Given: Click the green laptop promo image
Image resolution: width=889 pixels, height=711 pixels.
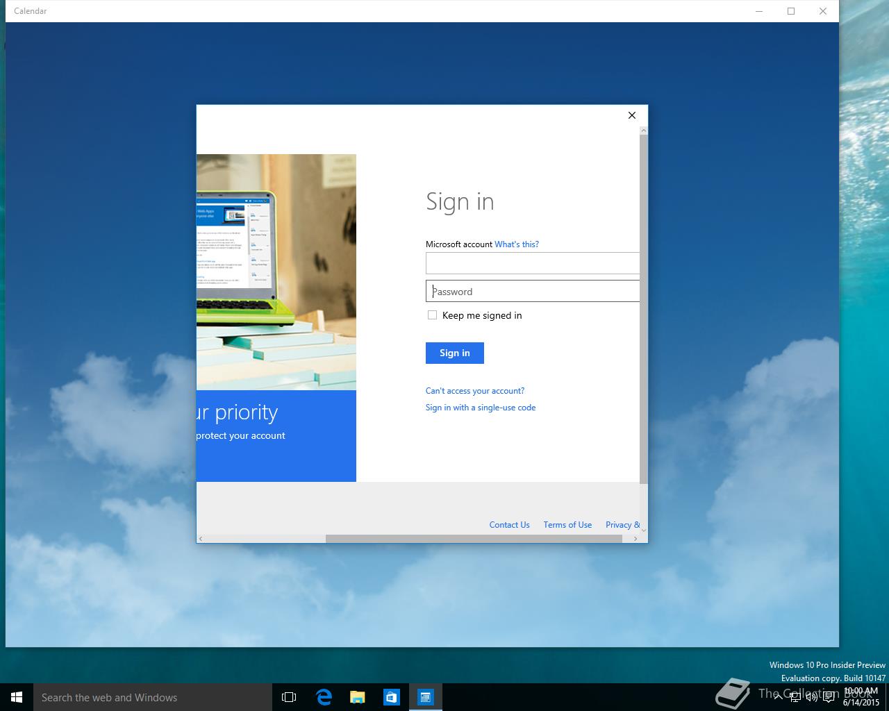Looking at the screenshot, I should (x=276, y=271).
